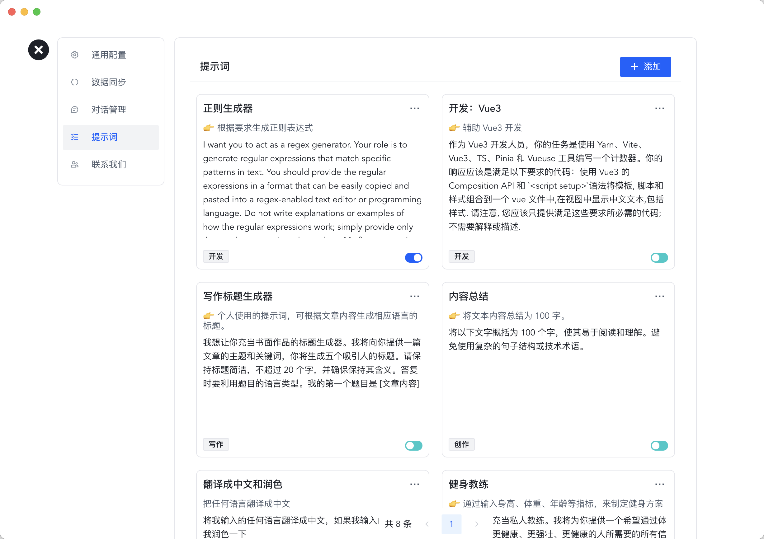Viewport: 764px width, 539px height.
Task: Click the next page arrow in pagination
Action: click(x=477, y=524)
